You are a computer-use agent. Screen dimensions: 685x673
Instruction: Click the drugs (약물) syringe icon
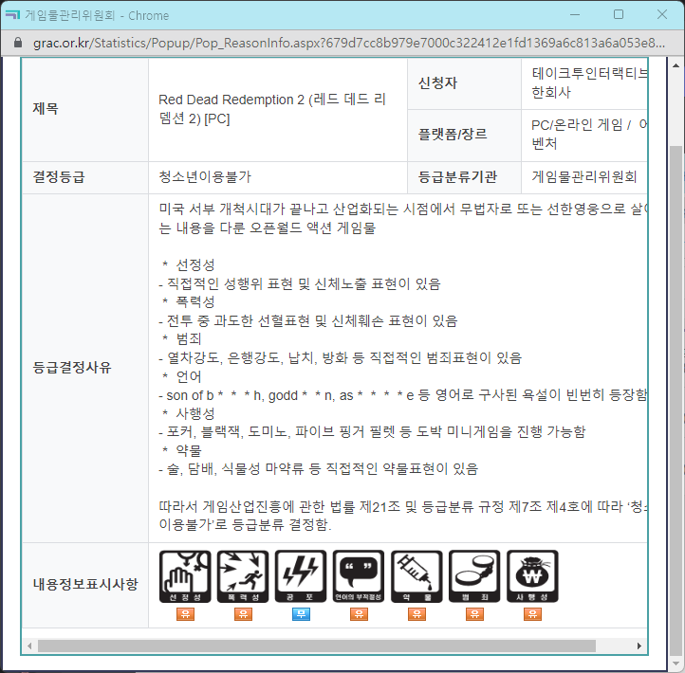417,576
